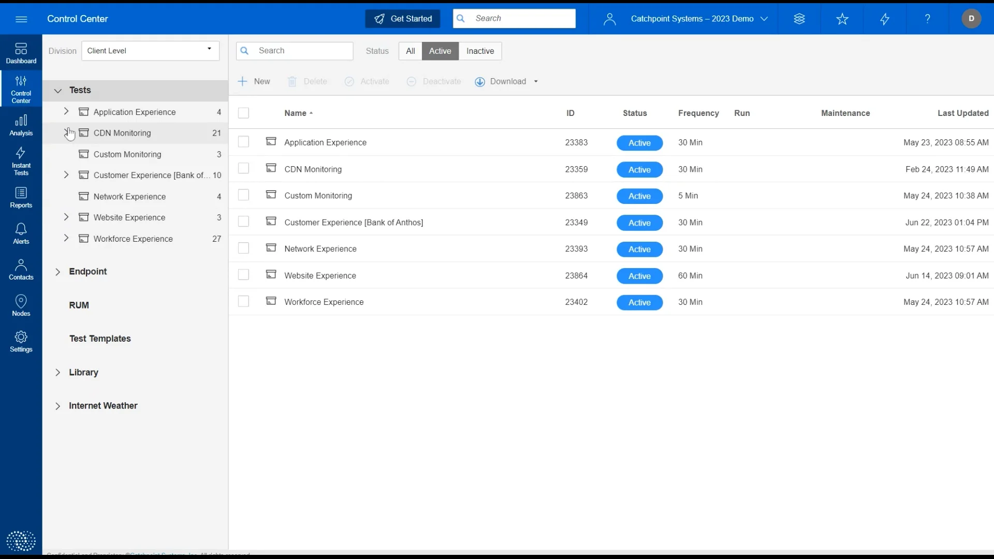Click the Download icon in toolbar
Viewport: 994px width, 559px height.
(480, 82)
